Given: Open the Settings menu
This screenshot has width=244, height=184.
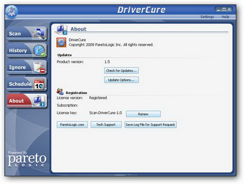Looking at the screenshot, I should click(207, 17).
